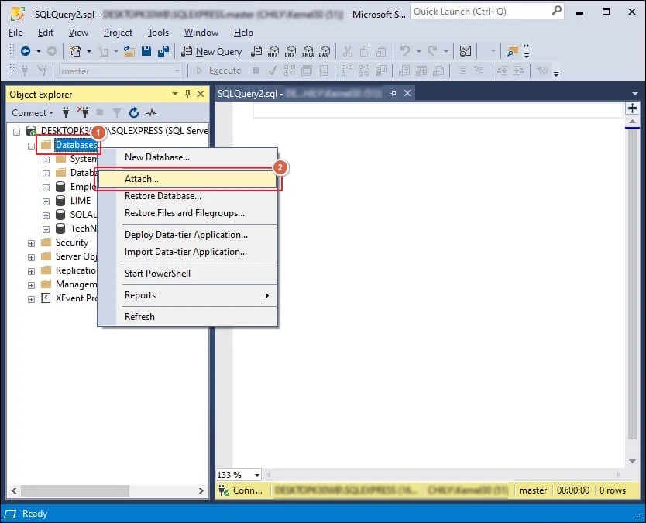Open a Database Engine Query via its icon
Screen dimensions: 646x523
click(256, 51)
